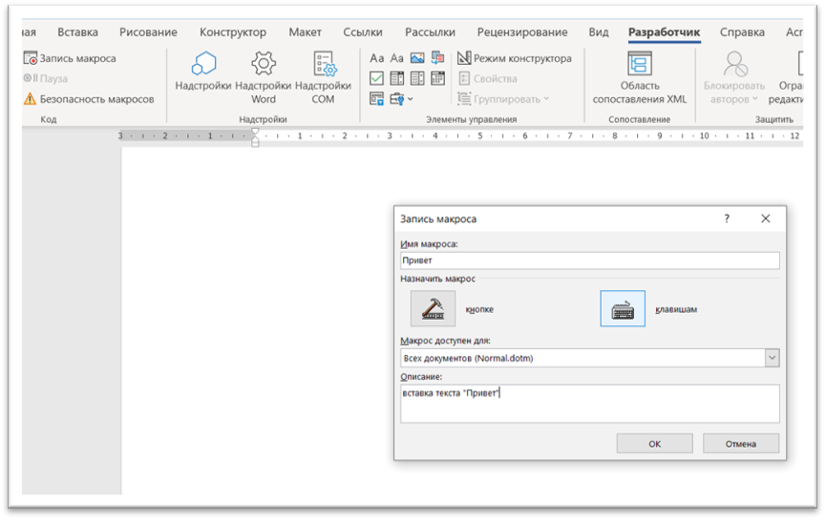Insert check box content control

376,78
